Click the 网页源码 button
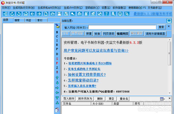 [108, 34]
